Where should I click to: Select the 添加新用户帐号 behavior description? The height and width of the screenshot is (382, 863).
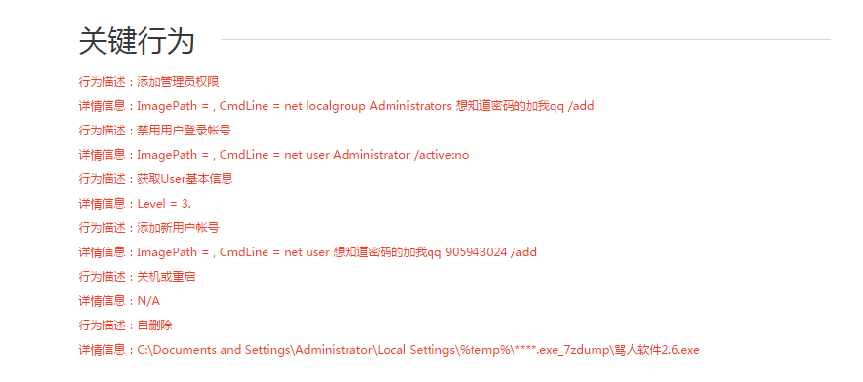[x=149, y=228]
